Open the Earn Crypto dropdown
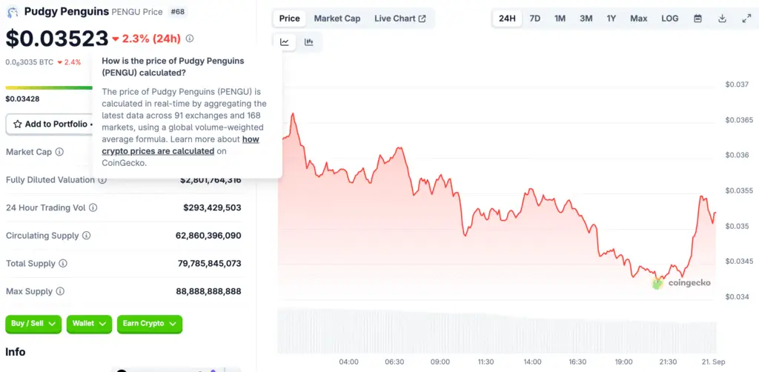Image resolution: width=759 pixels, height=372 pixels. pos(149,324)
